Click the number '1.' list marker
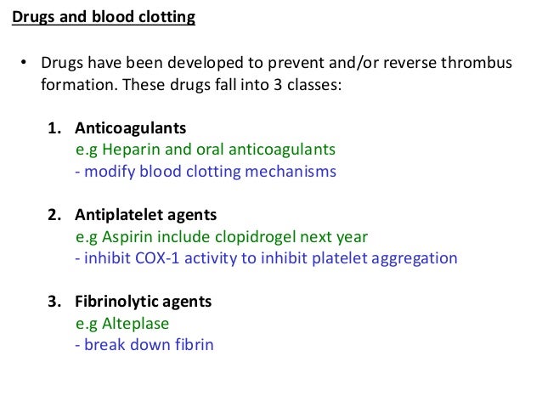Screen dimensions: 542x407 54,128
